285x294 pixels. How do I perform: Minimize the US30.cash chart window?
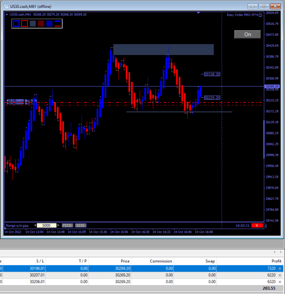[x=253, y=7]
